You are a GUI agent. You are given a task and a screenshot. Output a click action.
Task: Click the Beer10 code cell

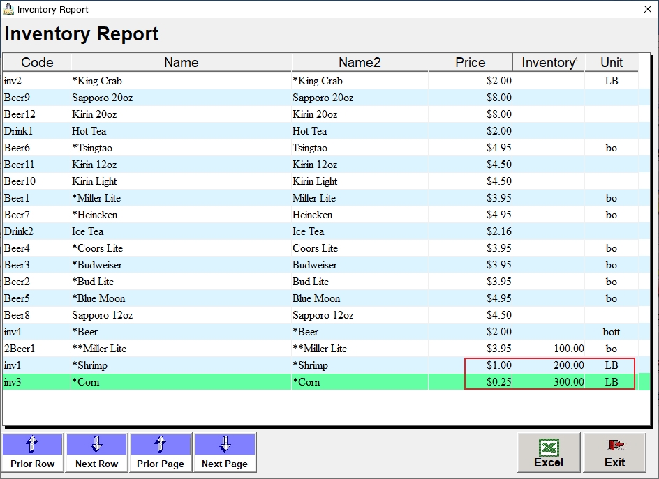coord(37,181)
